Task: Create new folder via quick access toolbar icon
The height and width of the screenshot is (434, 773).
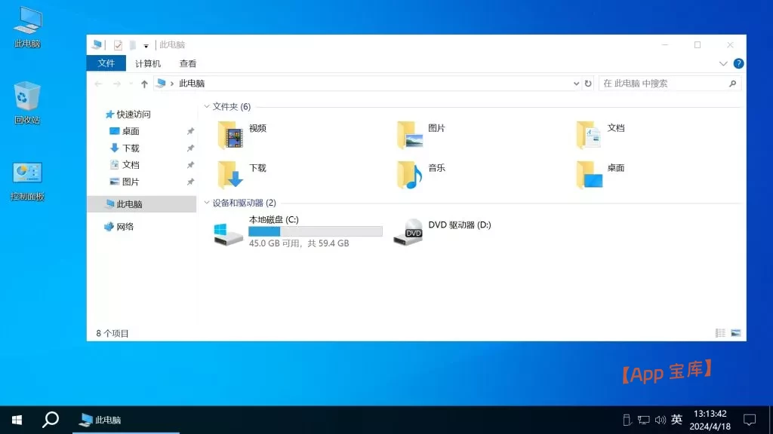Action: [x=133, y=45]
